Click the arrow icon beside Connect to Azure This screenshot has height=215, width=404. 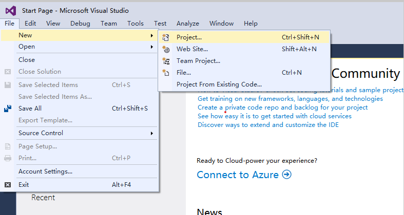[286, 175]
